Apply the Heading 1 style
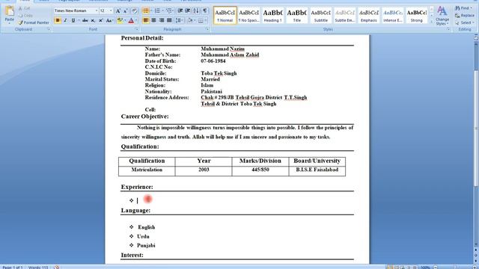This screenshot has height=269, width=479. 272,15
